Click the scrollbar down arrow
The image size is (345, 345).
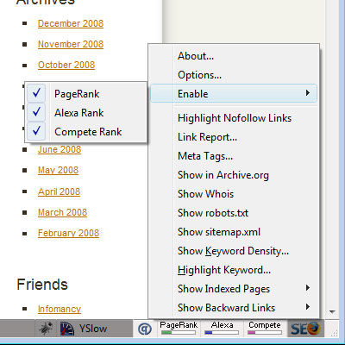[x=332, y=311]
